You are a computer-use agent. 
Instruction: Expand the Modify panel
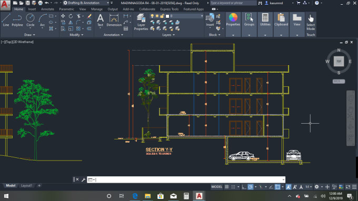coord(76,35)
